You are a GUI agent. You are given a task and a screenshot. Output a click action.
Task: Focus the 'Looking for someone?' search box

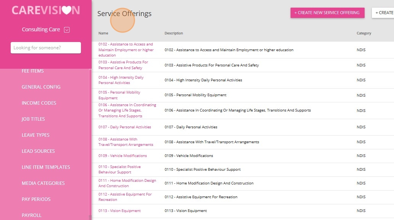[46, 48]
